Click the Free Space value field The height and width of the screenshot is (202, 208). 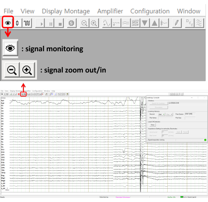click(190, 114)
